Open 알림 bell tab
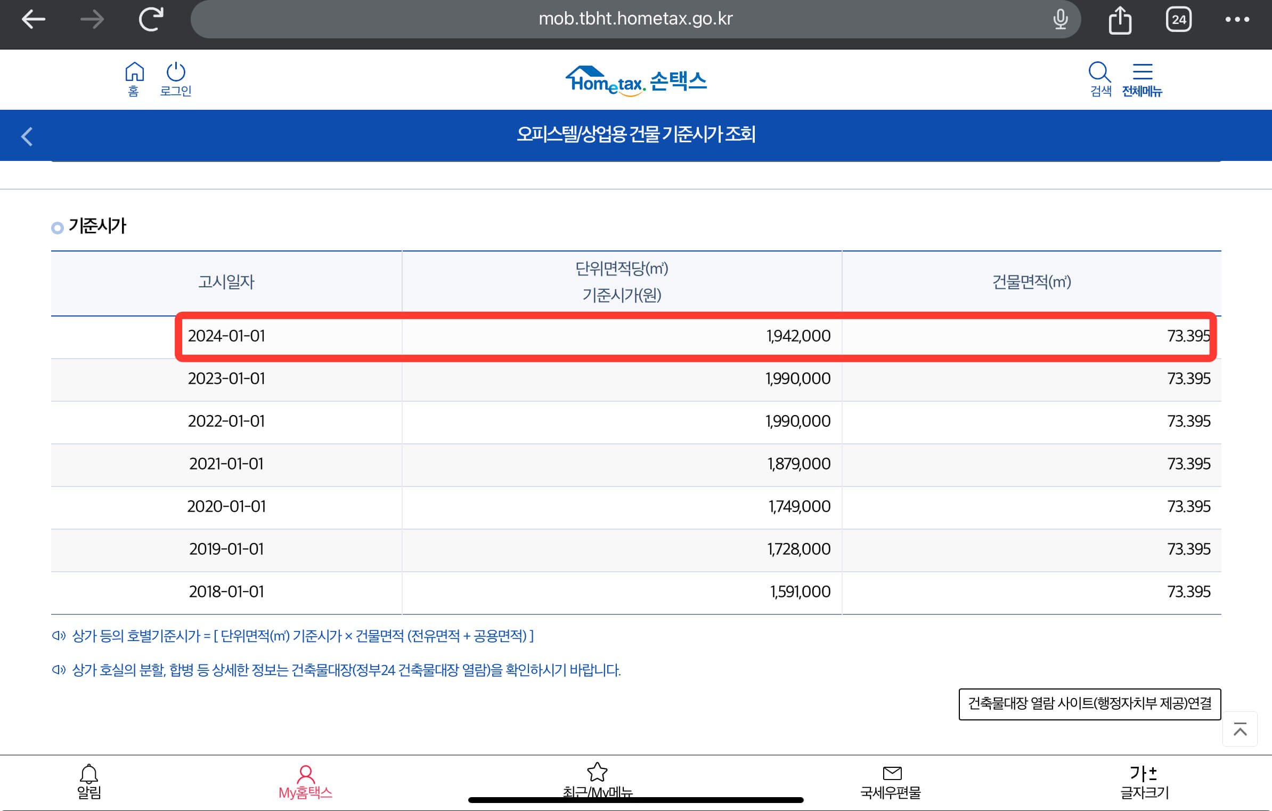The height and width of the screenshot is (811, 1272). coord(89,781)
